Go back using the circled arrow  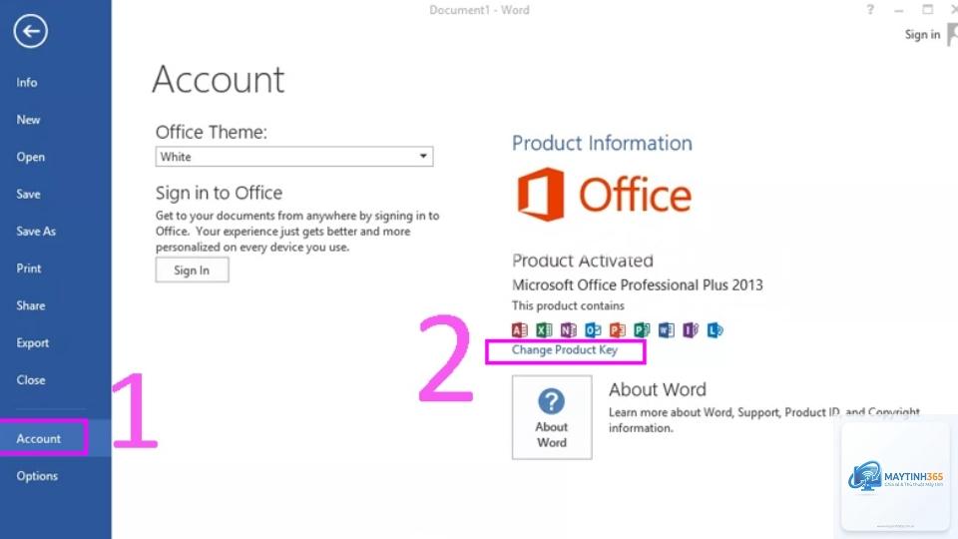pyautogui.click(x=31, y=31)
